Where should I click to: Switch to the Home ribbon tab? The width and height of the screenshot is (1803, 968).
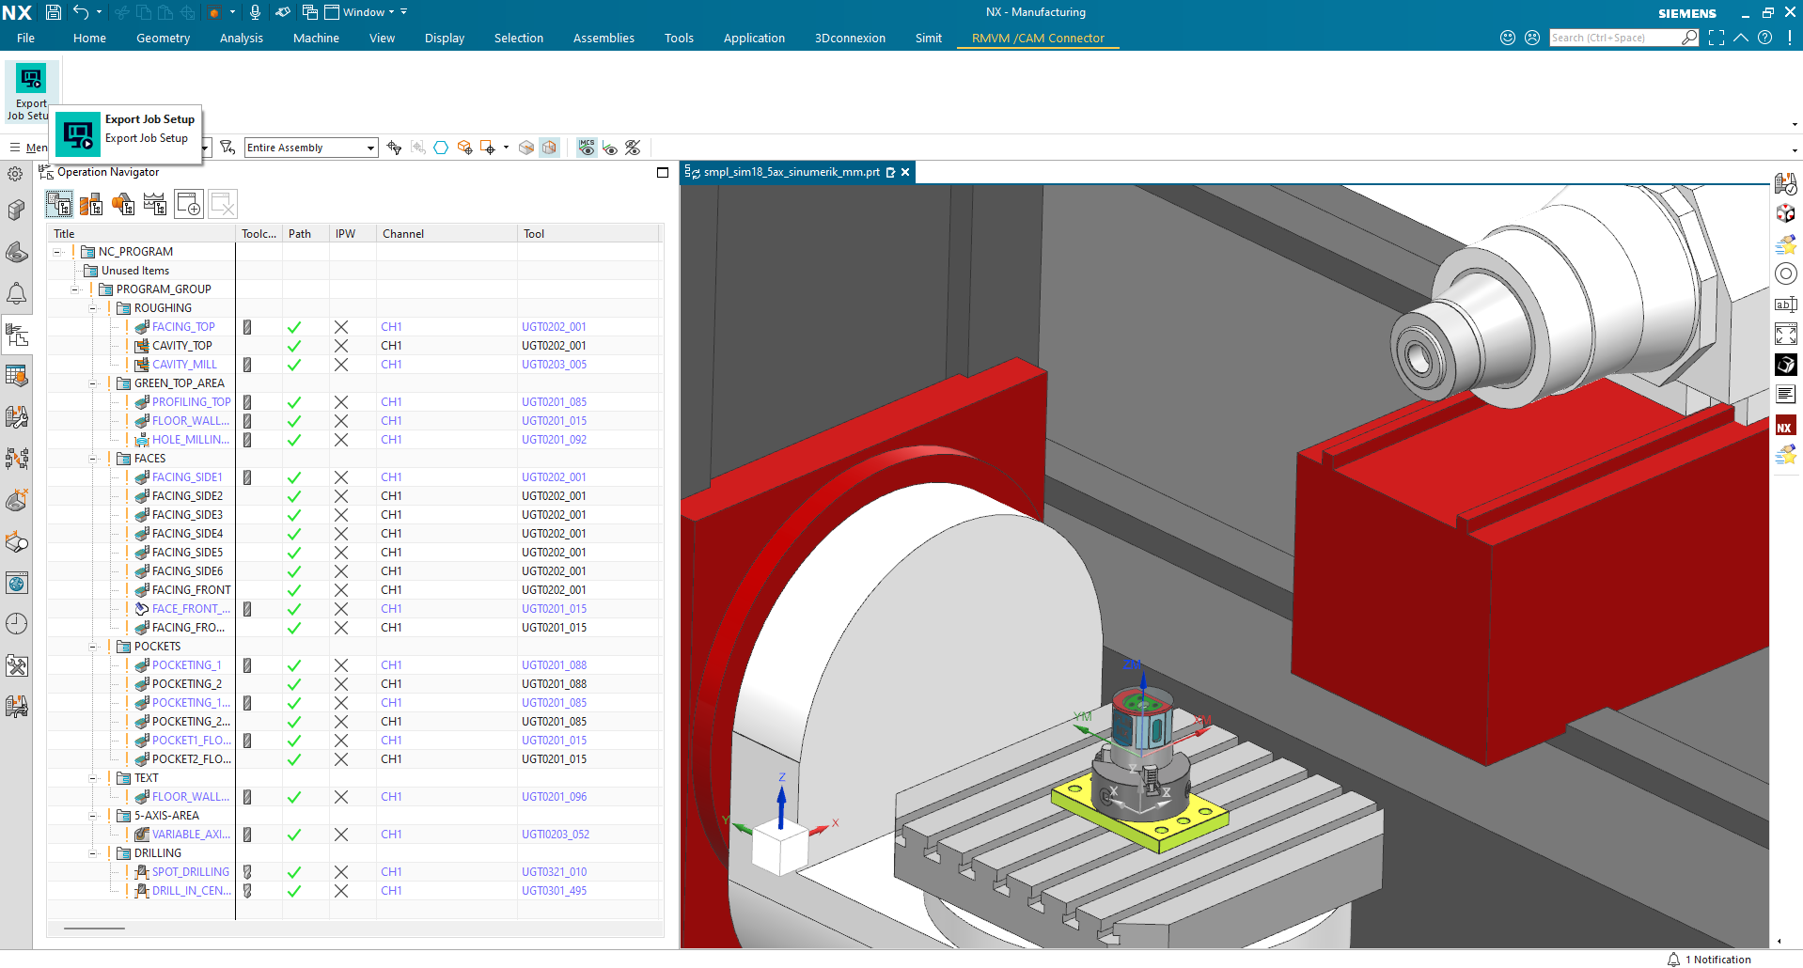(89, 38)
